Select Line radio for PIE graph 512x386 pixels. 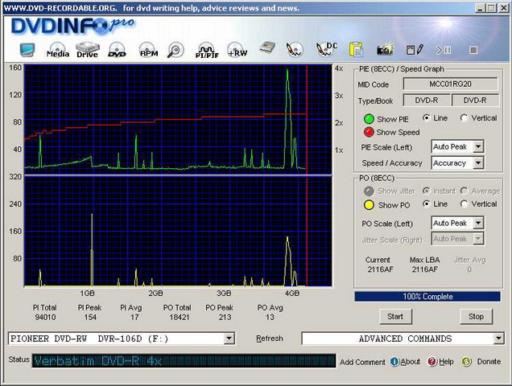[426, 117]
